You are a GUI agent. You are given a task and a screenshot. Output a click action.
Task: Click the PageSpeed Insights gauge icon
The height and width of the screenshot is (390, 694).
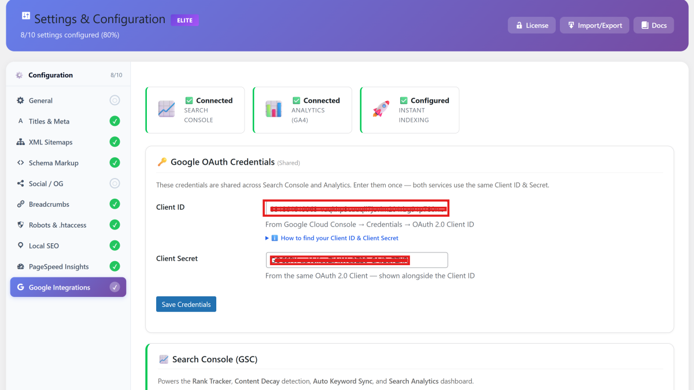click(21, 266)
